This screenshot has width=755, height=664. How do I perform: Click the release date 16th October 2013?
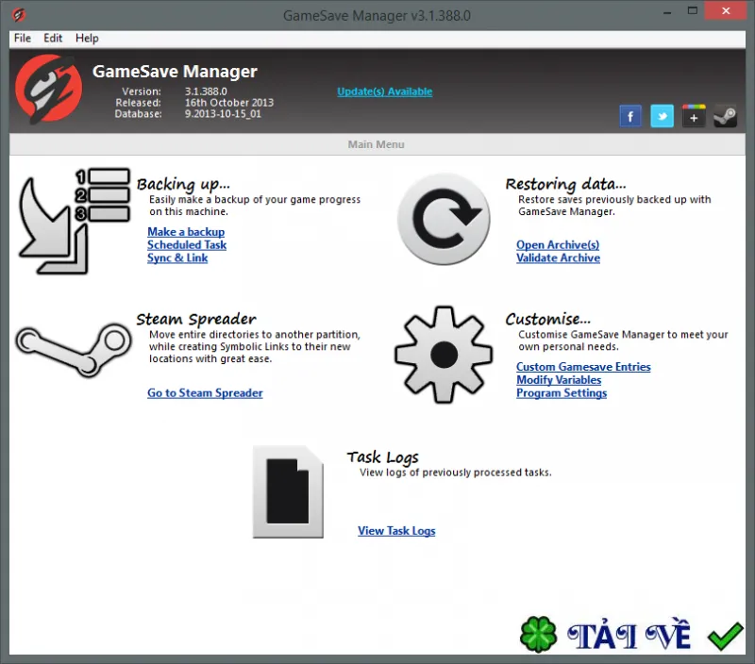tap(229, 103)
